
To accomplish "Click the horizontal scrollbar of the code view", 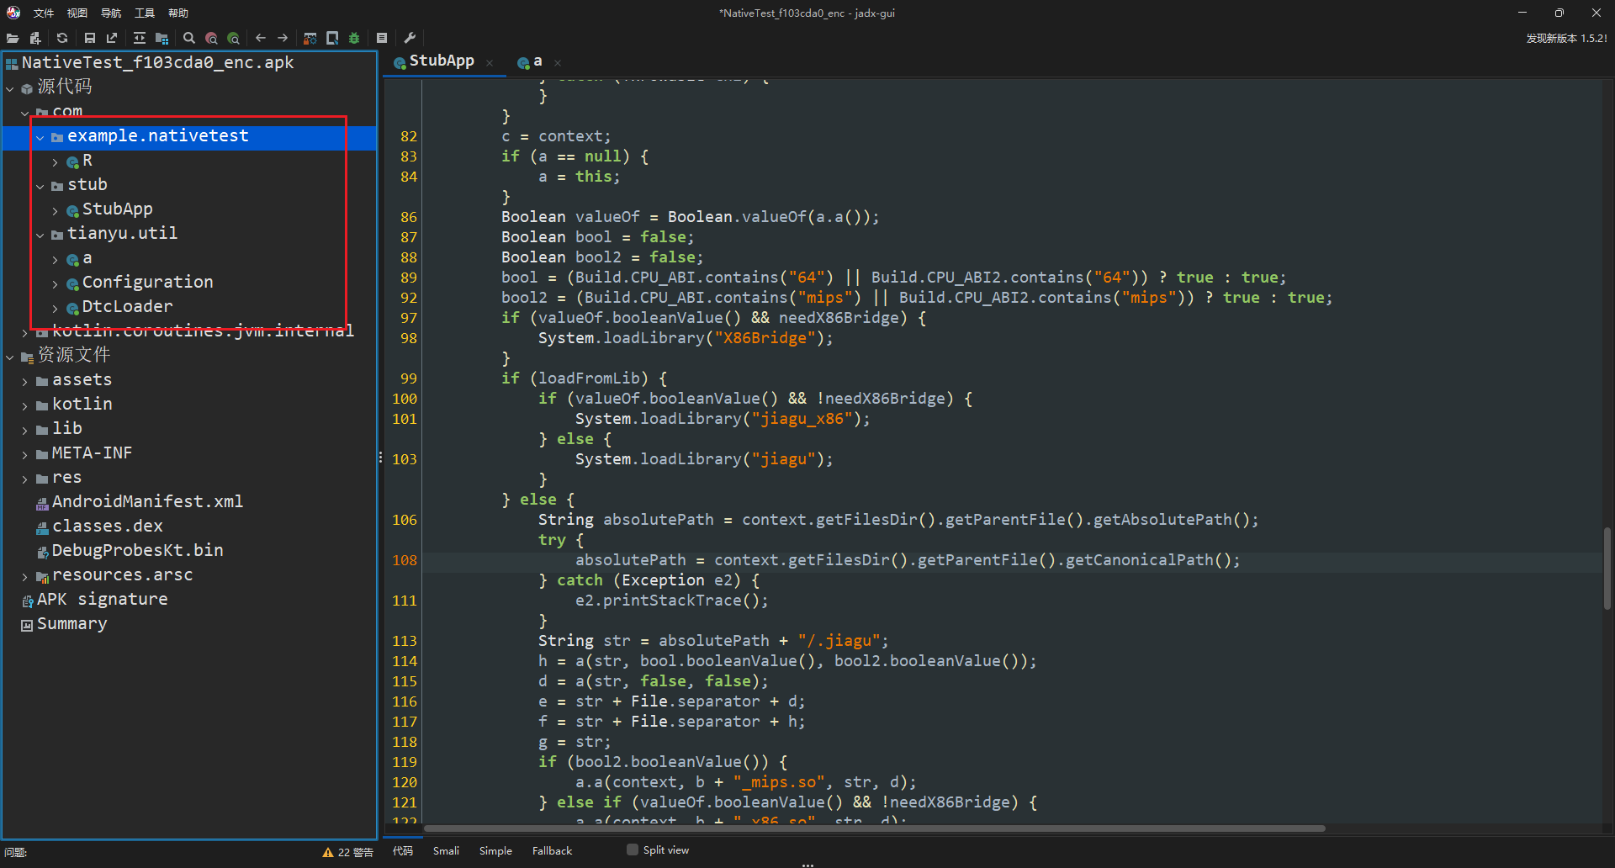I will point(875,828).
